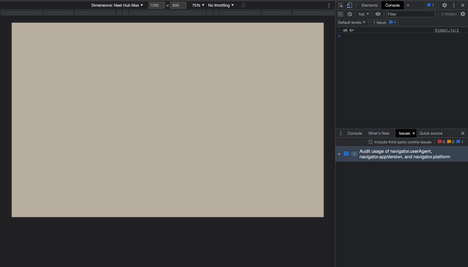Focus the console Filter input field

tap(410, 14)
